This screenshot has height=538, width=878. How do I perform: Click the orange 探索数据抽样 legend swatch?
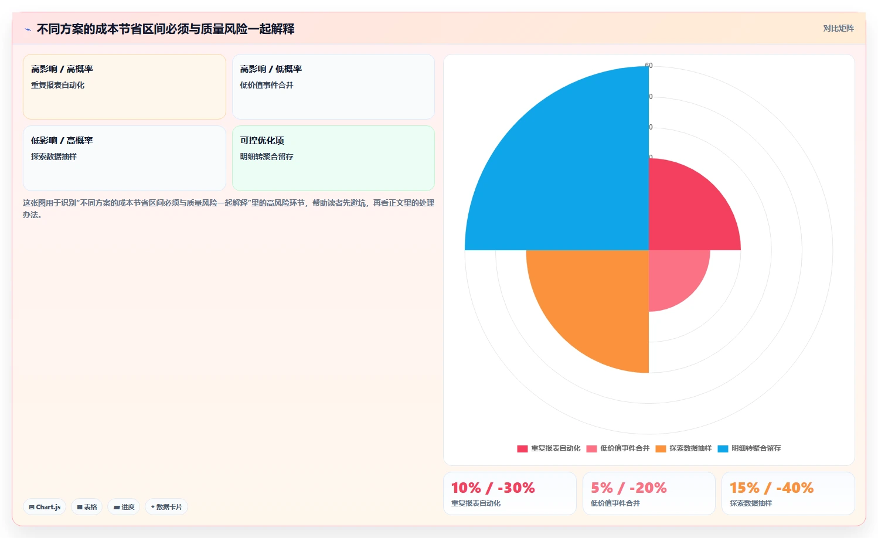click(x=661, y=448)
